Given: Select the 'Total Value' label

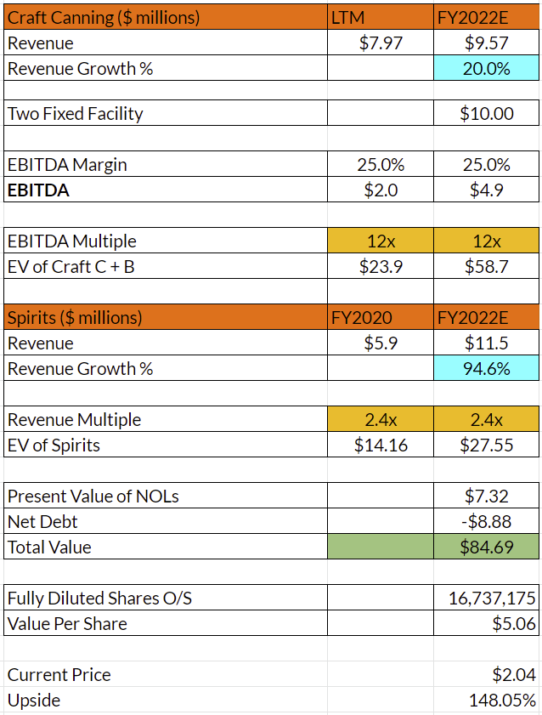Looking at the screenshot, I should click(49, 548).
